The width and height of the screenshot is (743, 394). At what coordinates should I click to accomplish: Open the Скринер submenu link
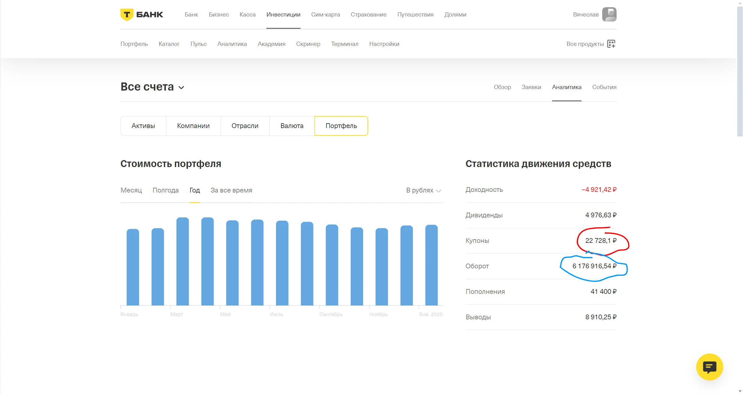tap(308, 44)
